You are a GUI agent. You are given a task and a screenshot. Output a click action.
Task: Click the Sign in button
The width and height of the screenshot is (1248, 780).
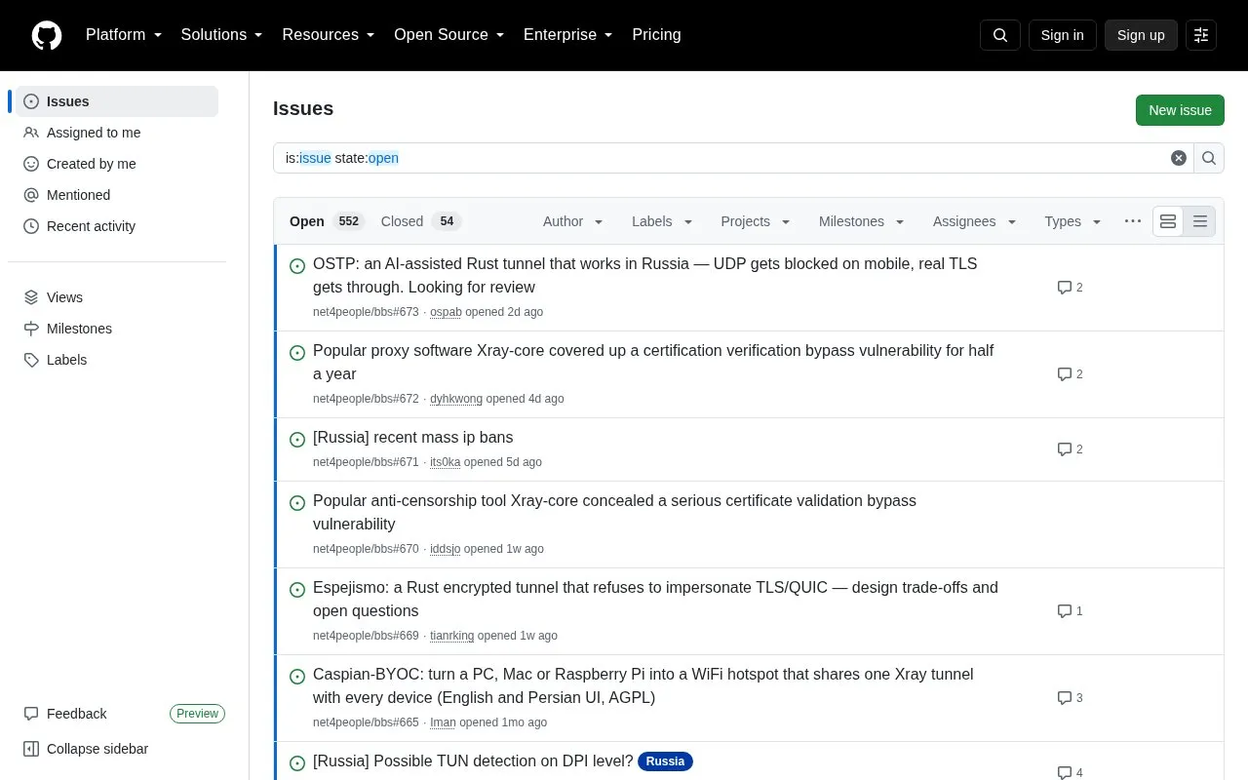point(1062,35)
